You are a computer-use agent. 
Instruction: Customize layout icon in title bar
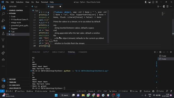pyautogui.click(x=157, y=2)
